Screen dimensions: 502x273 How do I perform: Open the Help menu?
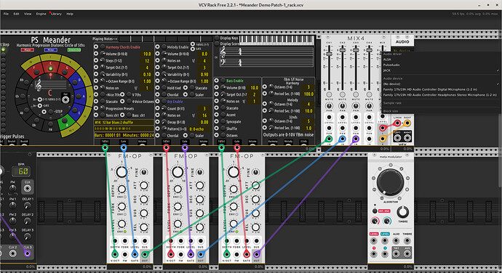[70, 14]
